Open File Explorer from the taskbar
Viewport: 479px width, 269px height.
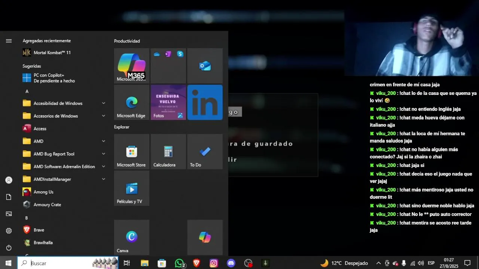click(144, 263)
